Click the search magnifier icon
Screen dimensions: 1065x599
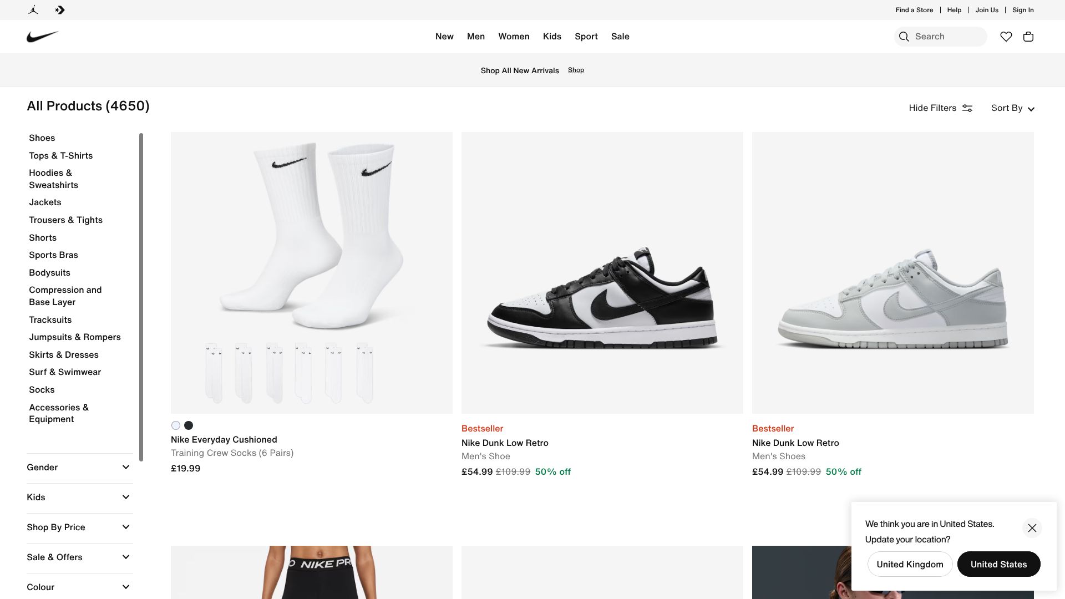[x=904, y=37]
